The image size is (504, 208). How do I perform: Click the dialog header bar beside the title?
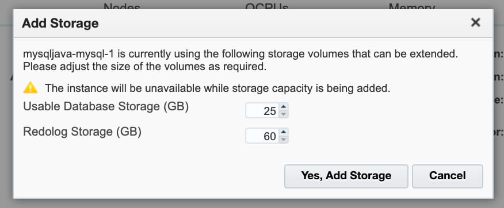(283, 24)
